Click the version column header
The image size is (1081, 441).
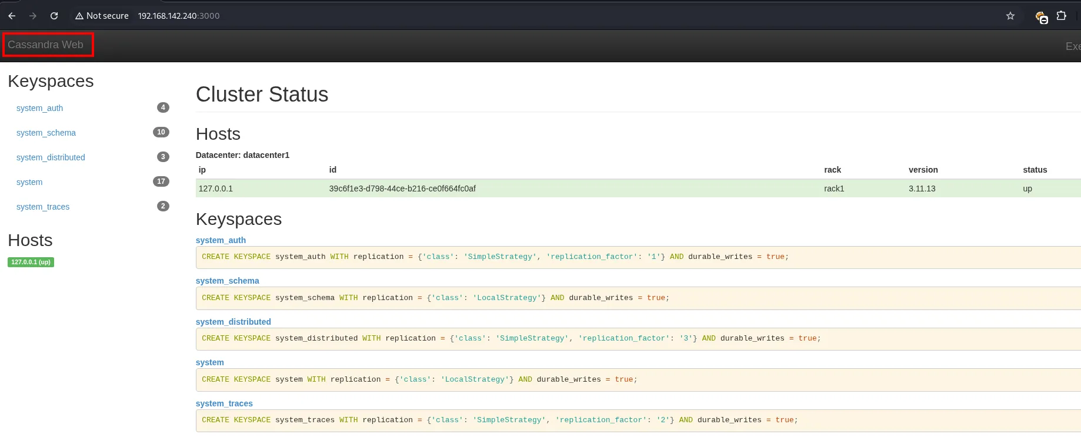(923, 170)
